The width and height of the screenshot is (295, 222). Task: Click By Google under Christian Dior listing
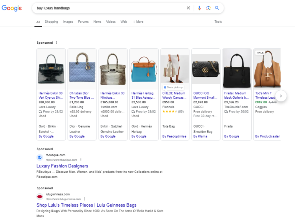coord(77,136)
